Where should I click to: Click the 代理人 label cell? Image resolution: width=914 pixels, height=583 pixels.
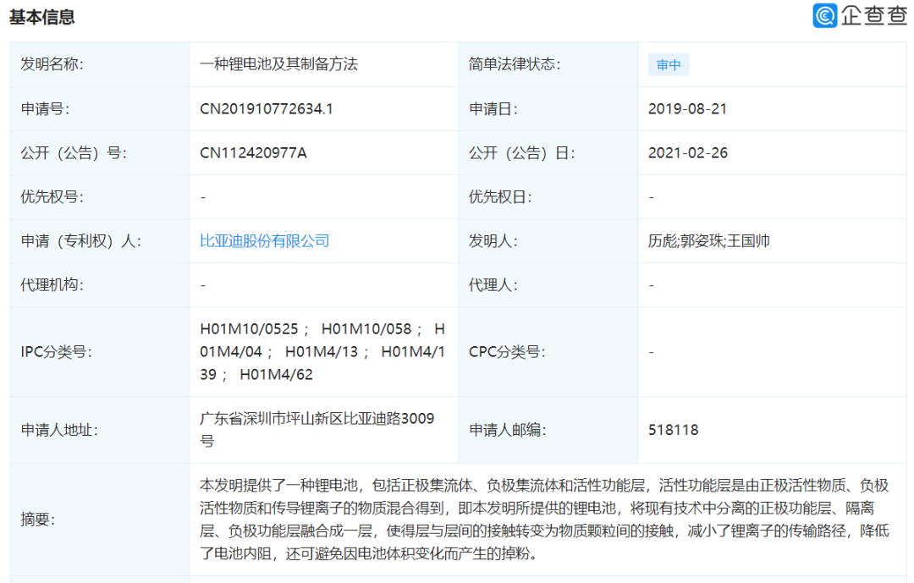pos(548,285)
